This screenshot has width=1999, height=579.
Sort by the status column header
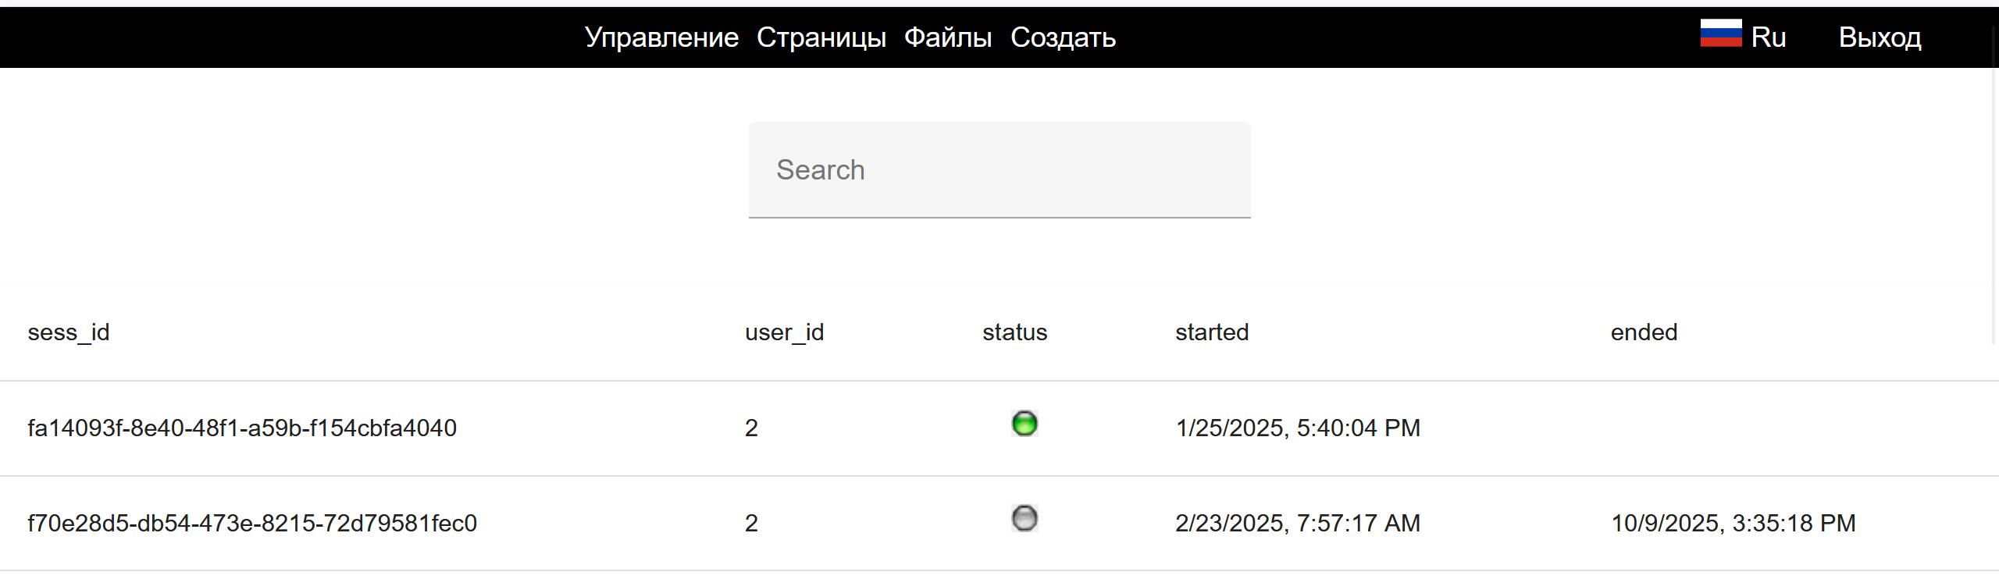(1014, 332)
